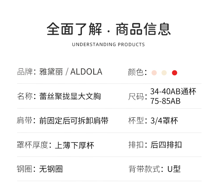
Task: Select product name 蕾丝聚拢显大文胸
Action: click(x=70, y=96)
